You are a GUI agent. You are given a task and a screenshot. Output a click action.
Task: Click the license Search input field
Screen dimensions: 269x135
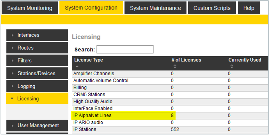click(x=125, y=49)
